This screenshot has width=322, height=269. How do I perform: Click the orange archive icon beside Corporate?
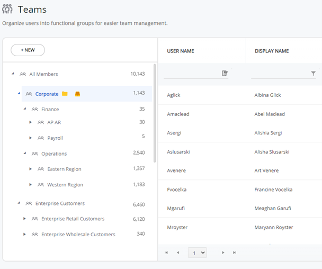[x=77, y=94]
